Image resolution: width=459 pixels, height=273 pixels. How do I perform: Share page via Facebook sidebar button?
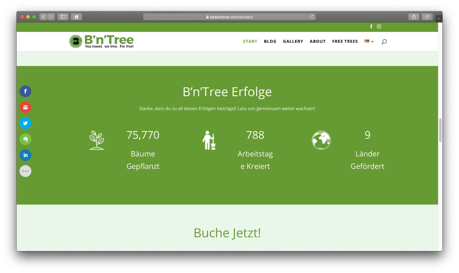pos(25,91)
